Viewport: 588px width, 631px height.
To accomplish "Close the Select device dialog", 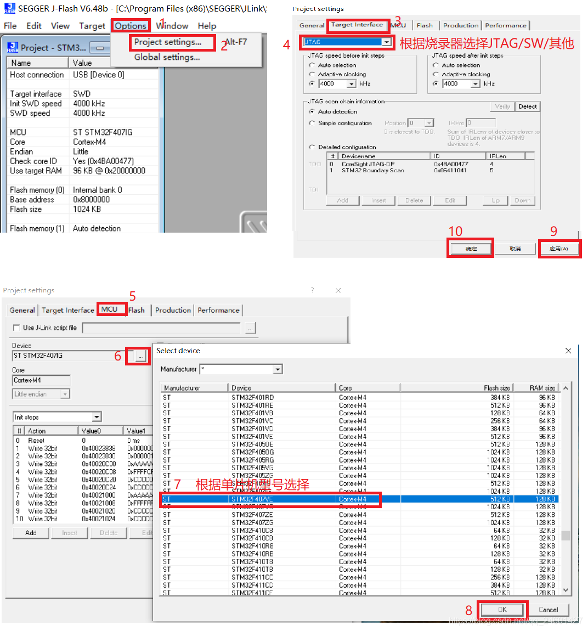I will pyautogui.click(x=568, y=351).
